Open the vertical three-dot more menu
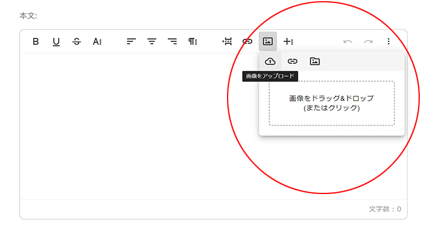 [x=389, y=41]
